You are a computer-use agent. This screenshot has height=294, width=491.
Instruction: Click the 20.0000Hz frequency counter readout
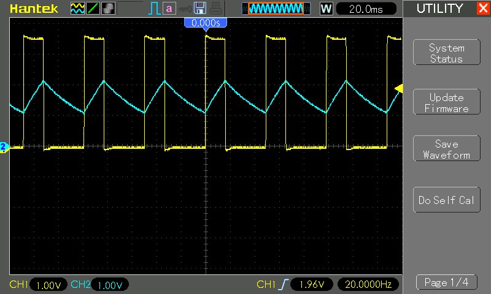pyautogui.click(x=368, y=284)
